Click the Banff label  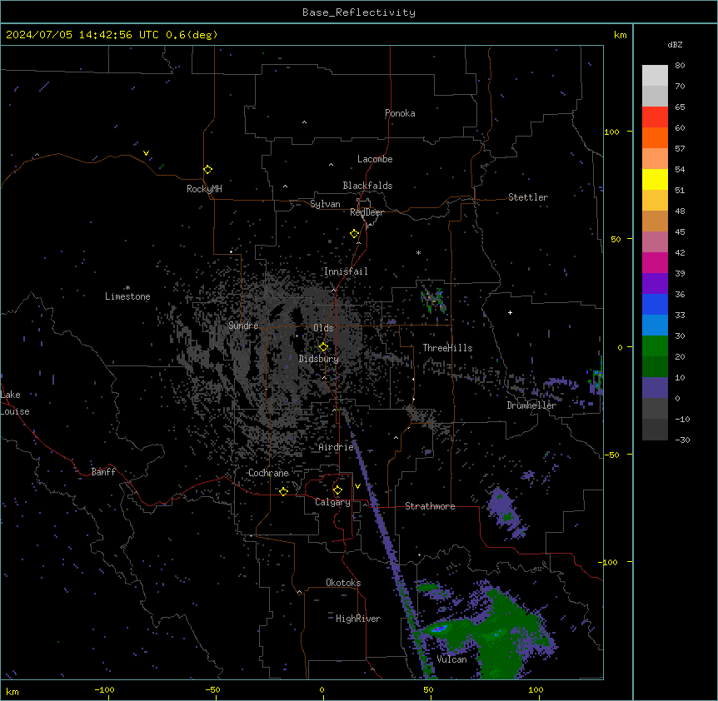click(103, 472)
